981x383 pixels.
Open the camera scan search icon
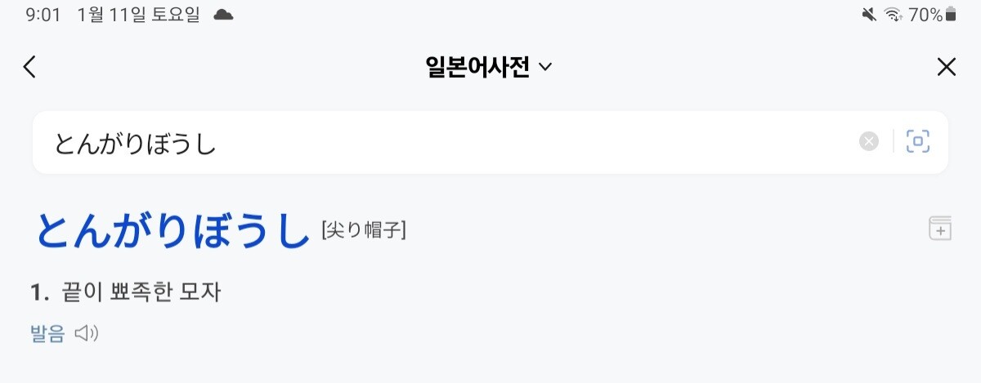tap(918, 142)
